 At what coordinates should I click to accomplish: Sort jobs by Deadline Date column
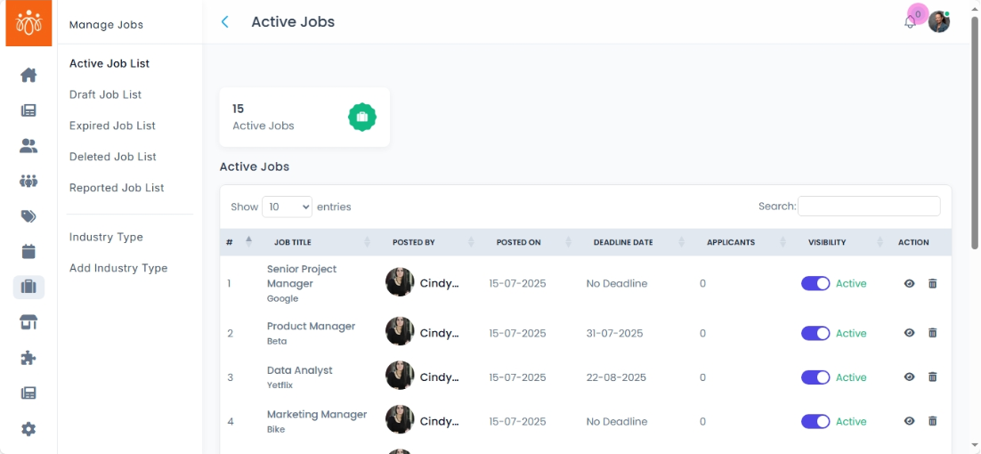pyautogui.click(x=622, y=242)
